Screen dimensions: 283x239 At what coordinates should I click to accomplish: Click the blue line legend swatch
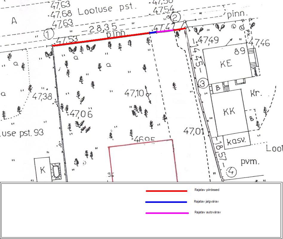tap(166, 202)
